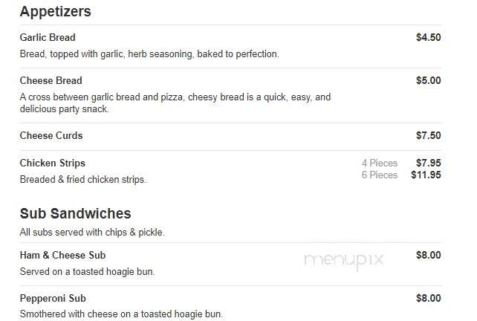Choose the 6 Pieces option
Image resolution: width=477 pixels, height=321 pixels.
380,175
